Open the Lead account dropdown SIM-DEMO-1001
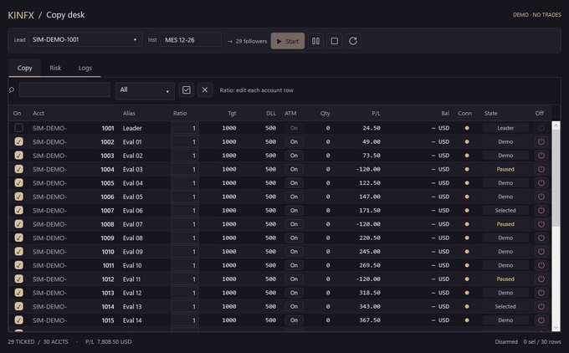The height and width of the screenshot is (353, 569). 85,40
